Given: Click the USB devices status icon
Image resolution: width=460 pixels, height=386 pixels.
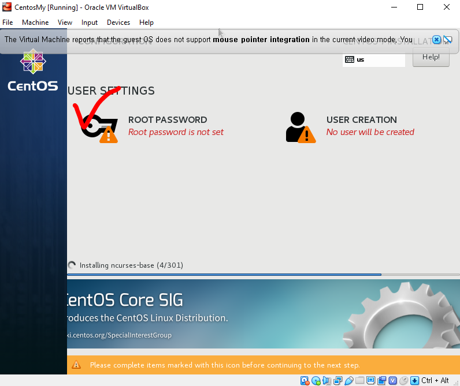Looking at the screenshot, I should [x=349, y=380].
